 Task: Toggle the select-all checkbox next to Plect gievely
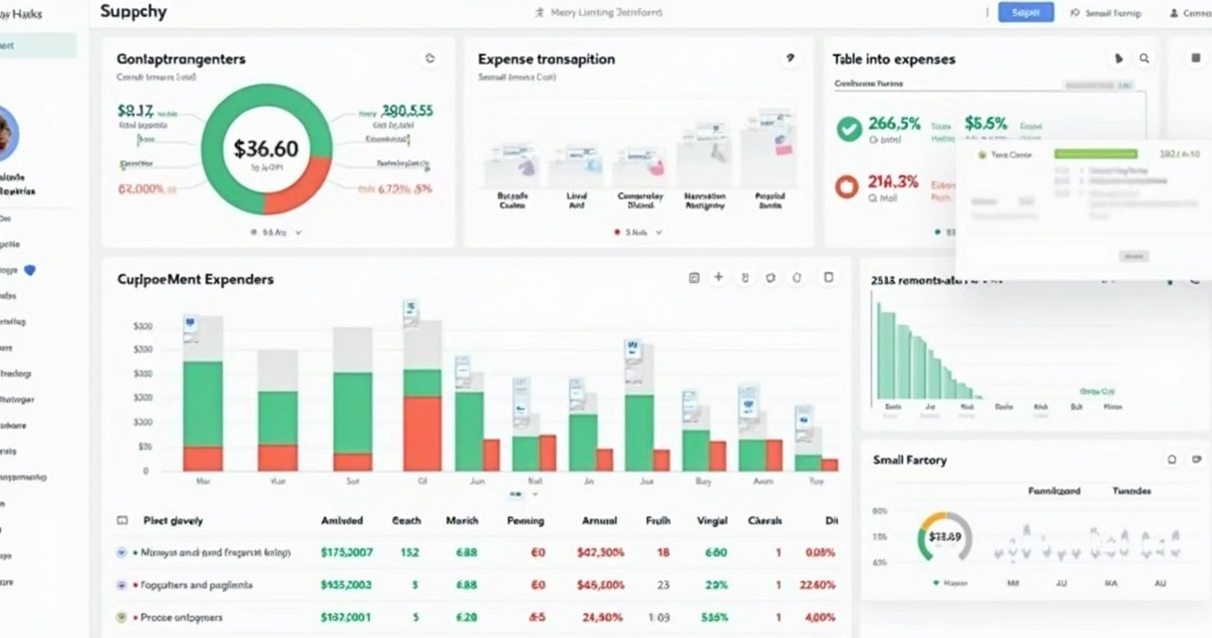click(123, 520)
